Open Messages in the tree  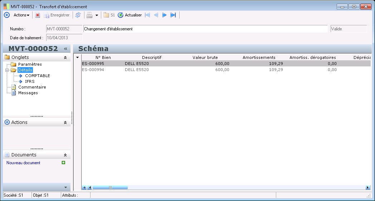[28, 93]
